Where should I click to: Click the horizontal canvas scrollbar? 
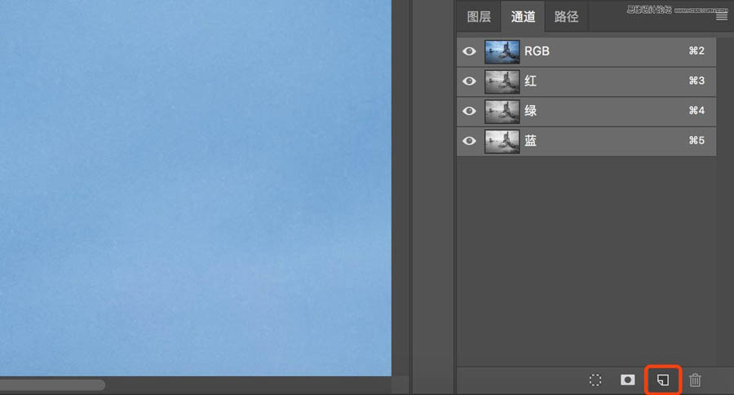52,384
